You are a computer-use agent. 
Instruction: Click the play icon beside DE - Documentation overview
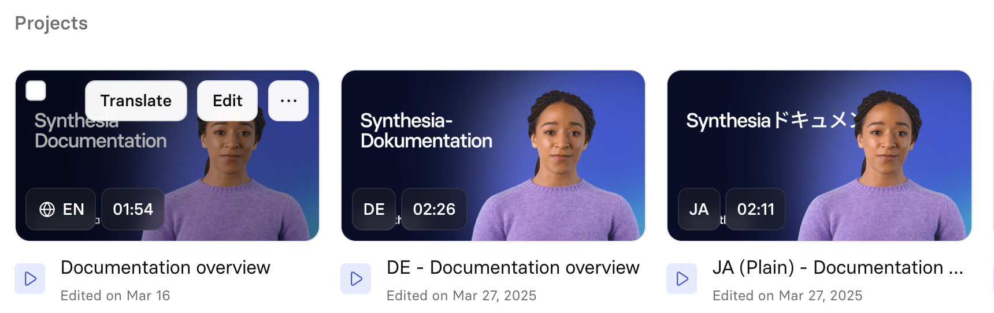(356, 279)
